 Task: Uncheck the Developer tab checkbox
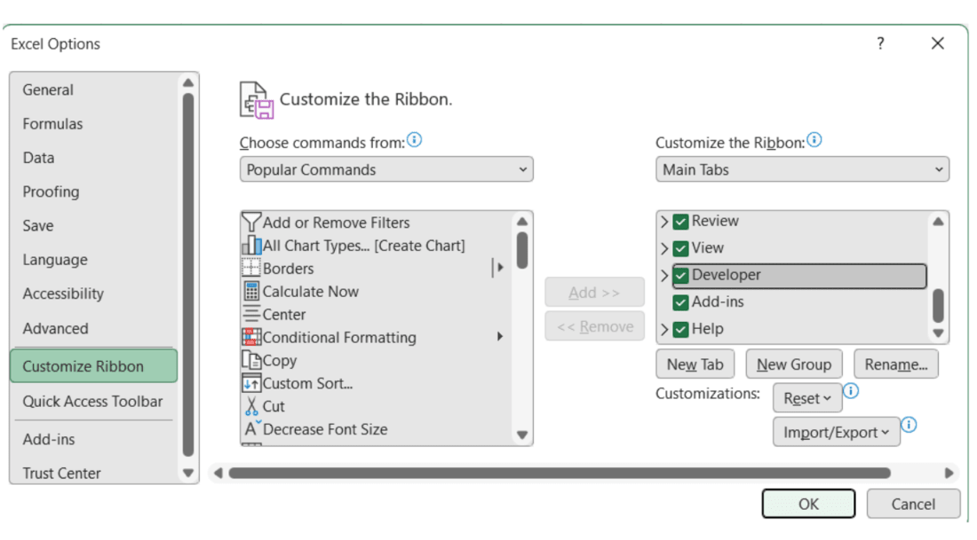[x=681, y=276]
